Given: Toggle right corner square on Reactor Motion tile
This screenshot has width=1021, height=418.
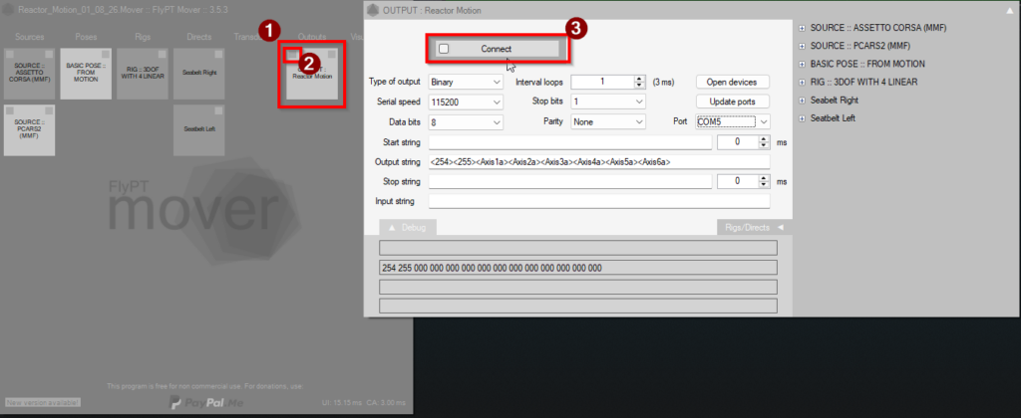Looking at the screenshot, I should [x=332, y=54].
